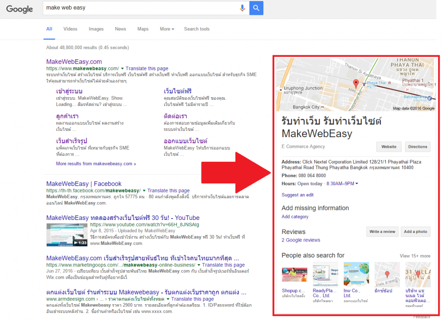Start voice search with the microphone icon
The width and height of the screenshot is (443, 321).
click(242, 8)
